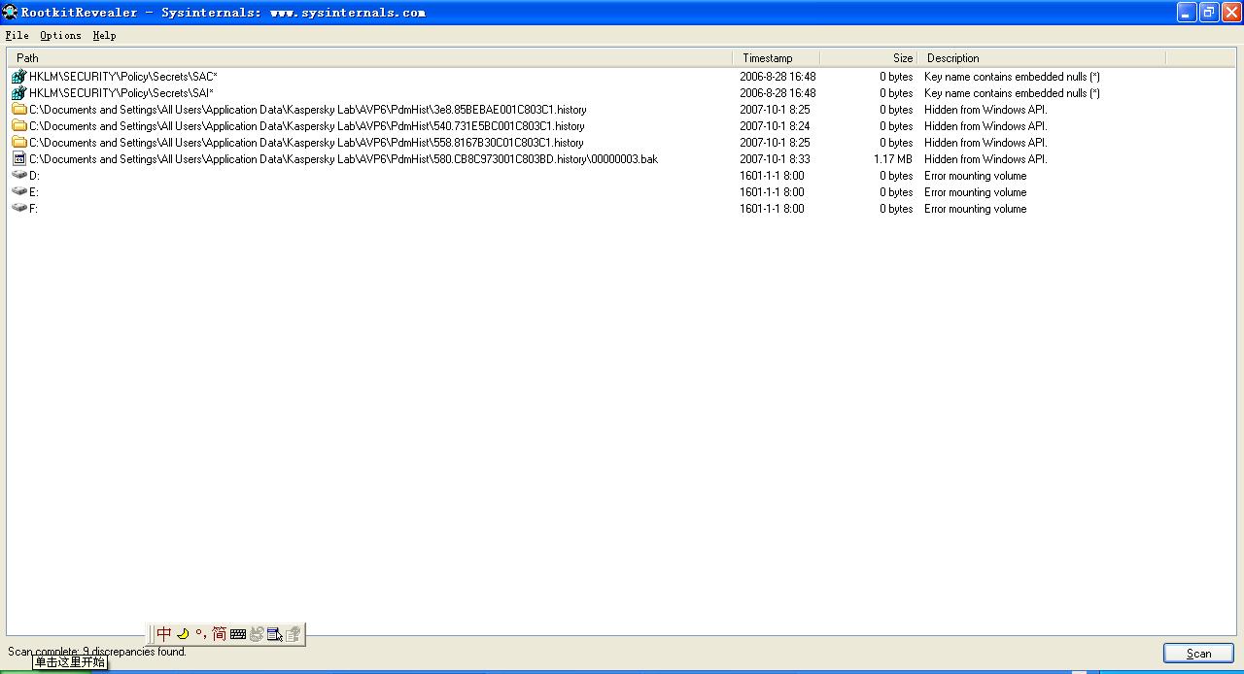Select the D: volume entry text
This screenshot has width=1244, height=674.
(x=34, y=176)
